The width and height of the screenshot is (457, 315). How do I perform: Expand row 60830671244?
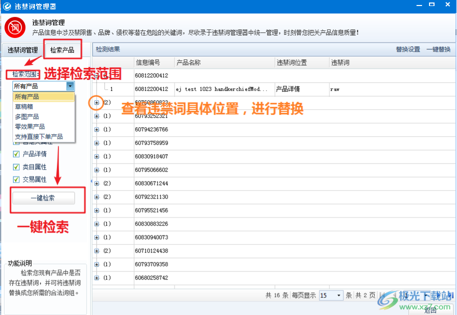pos(97,183)
